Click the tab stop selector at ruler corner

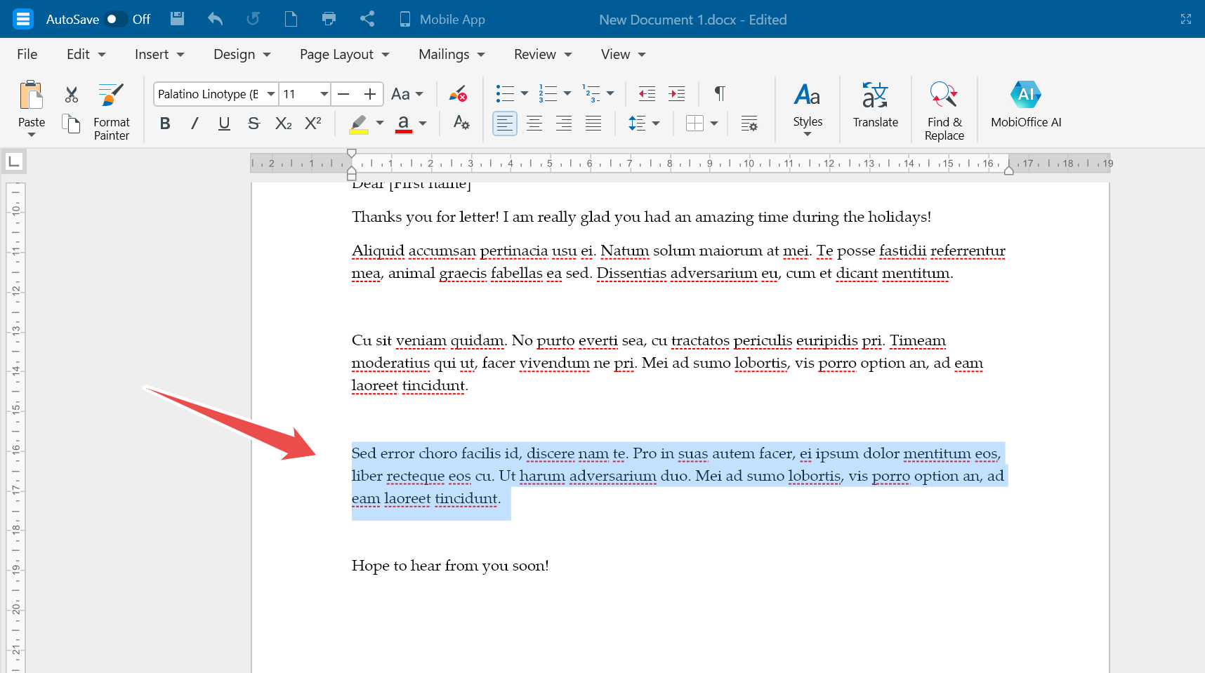tap(13, 161)
